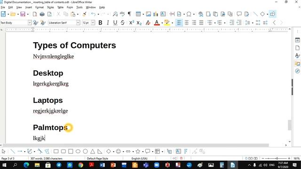Toggle Center Horizontally alignment
Image resolution: width=301 pixels, height=169 pixels.
186,23
